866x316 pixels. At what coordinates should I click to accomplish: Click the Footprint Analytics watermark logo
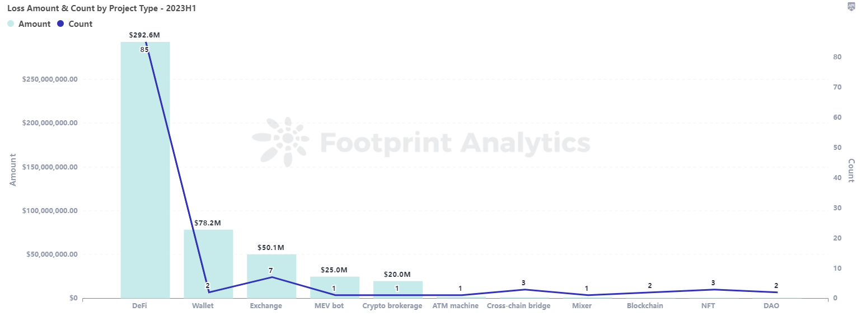tap(280, 142)
